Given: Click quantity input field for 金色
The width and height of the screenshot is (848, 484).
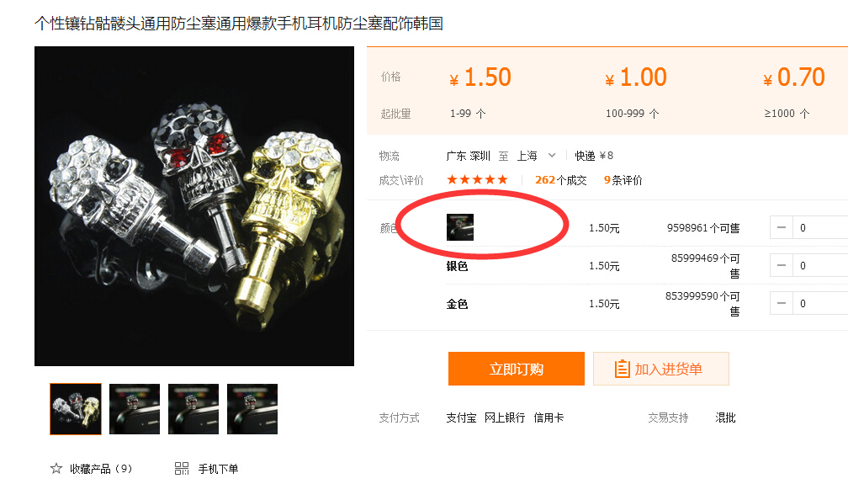Looking at the screenshot, I should (x=820, y=303).
